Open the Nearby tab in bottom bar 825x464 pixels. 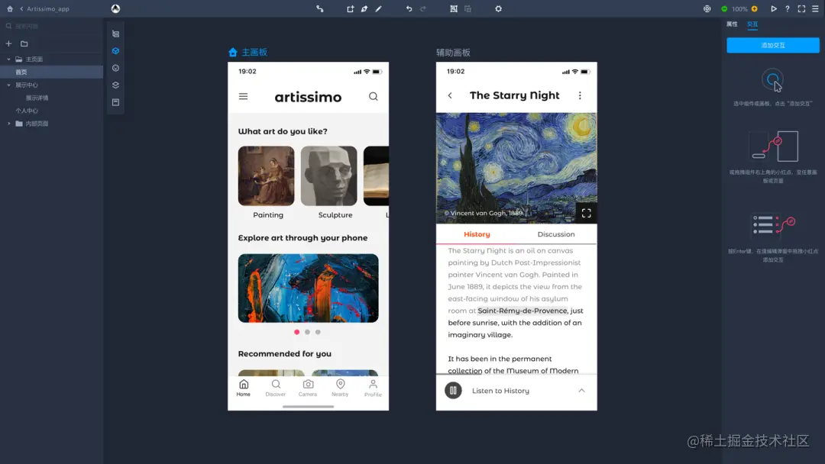pyautogui.click(x=340, y=388)
